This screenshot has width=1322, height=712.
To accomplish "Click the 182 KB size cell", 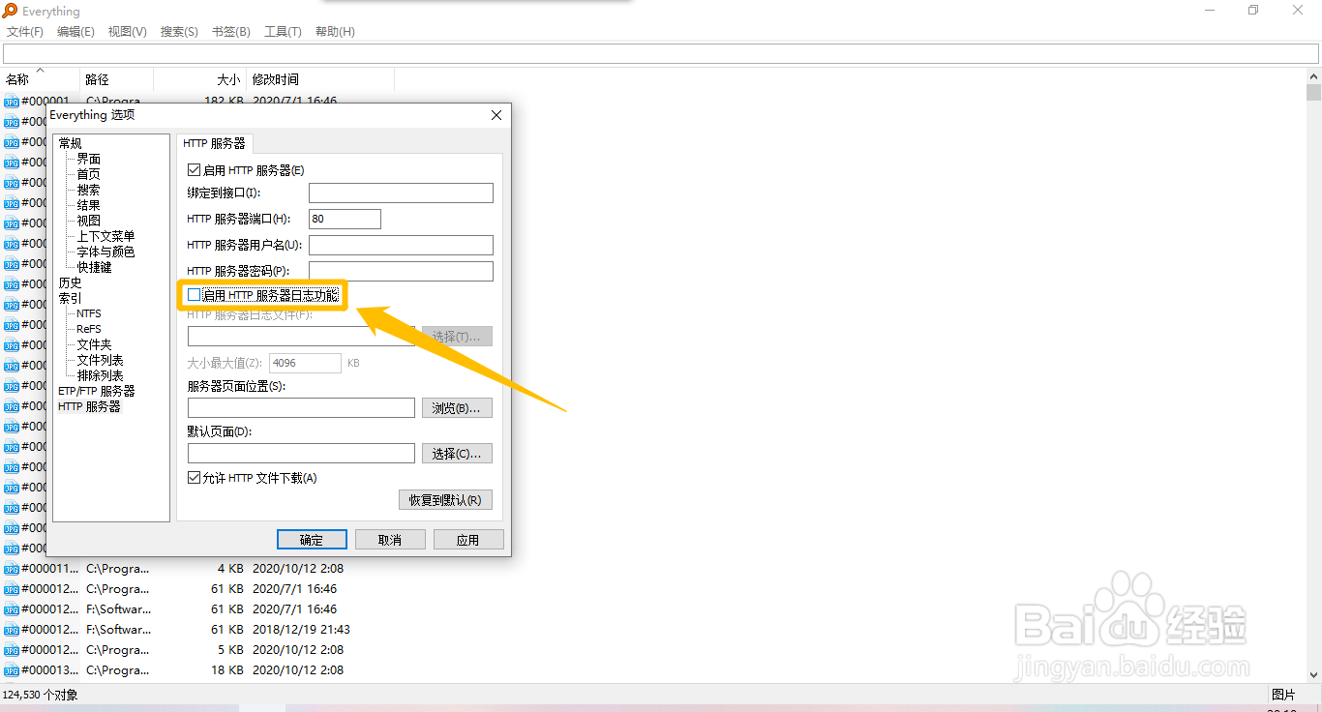I will coord(224,102).
